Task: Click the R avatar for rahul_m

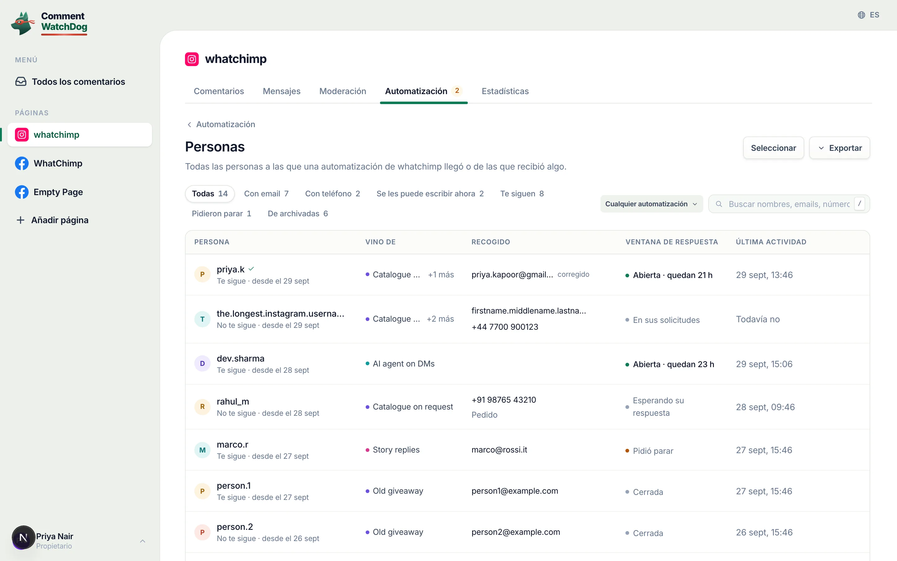Action: [x=202, y=407]
